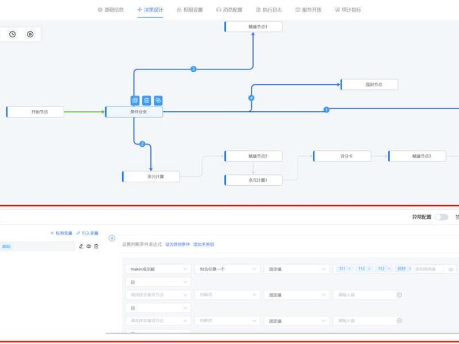The width and height of the screenshot is (459, 344).
Task: Click the value input in second condition row
Action: tap(364, 295)
